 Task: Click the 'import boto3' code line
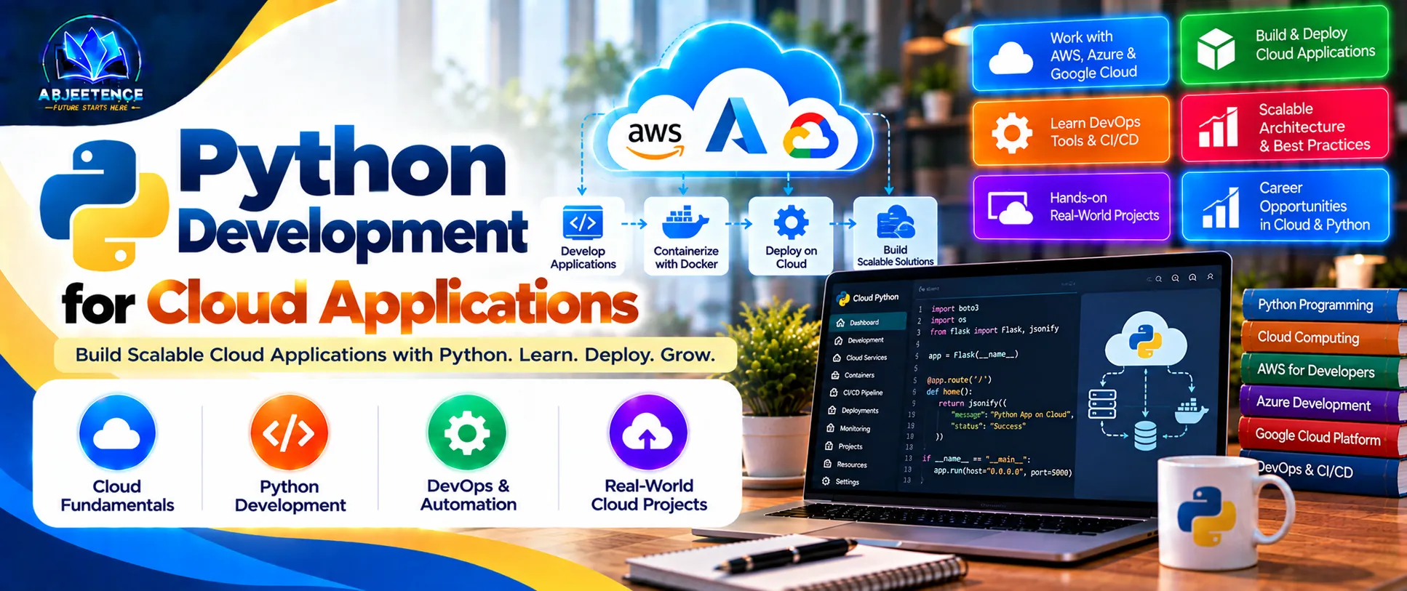pos(954,308)
